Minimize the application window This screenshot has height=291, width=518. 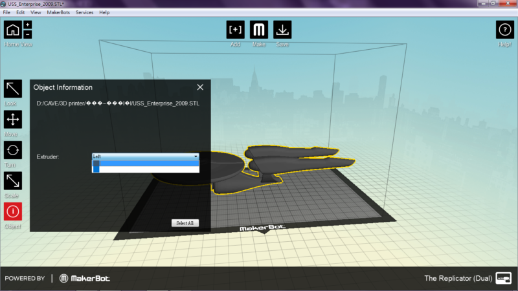pos(483,3)
